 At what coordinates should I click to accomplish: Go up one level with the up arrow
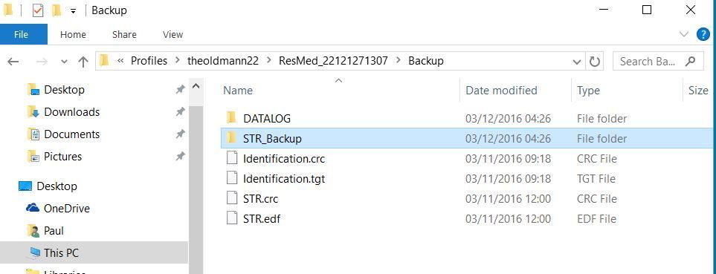pyautogui.click(x=83, y=61)
